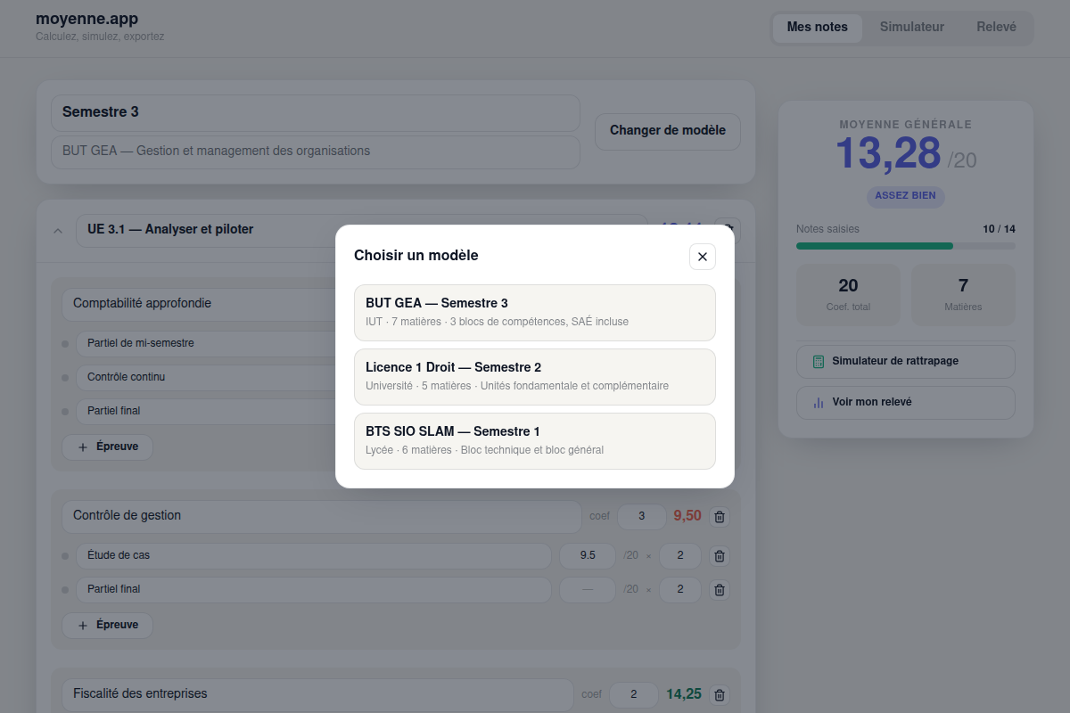Viewport: 1070px width, 713px height.
Task: Click the moyenne.app logo title
Action: point(87,19)
